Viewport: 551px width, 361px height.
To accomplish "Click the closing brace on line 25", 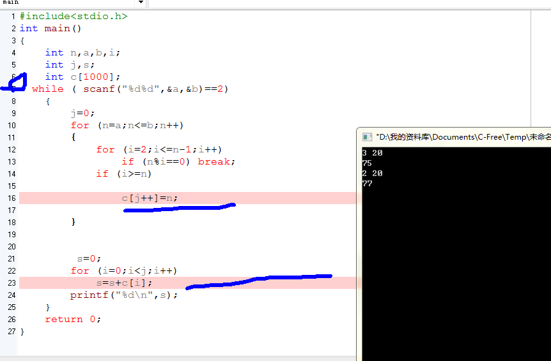I will click(48, 307).
